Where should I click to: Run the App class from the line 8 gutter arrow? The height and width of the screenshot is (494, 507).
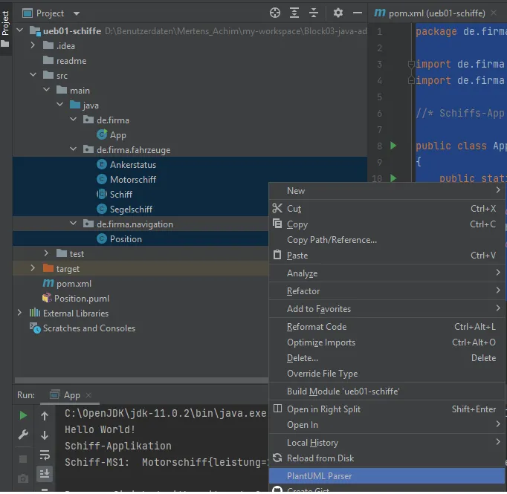393,146
